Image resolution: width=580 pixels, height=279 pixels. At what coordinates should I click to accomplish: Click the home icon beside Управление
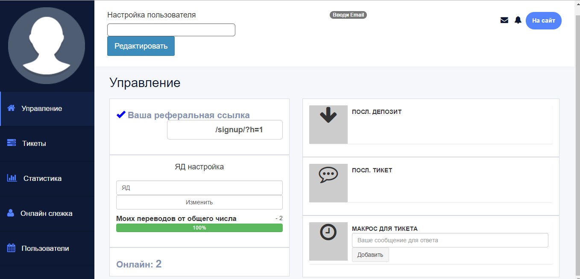coord(12,108)
